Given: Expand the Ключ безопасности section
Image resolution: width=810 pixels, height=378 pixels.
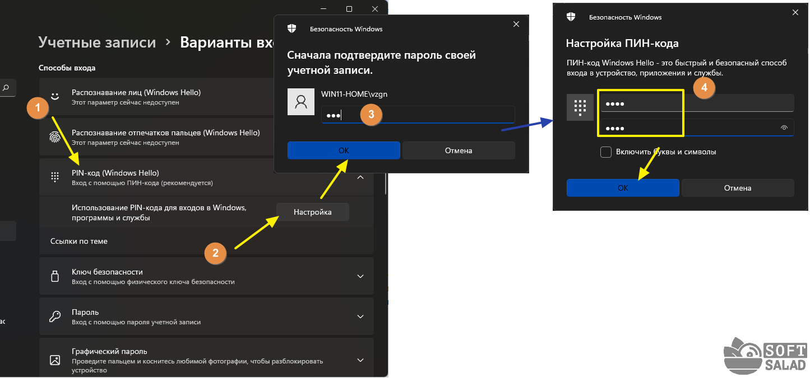Looking at the screenshot, I should point(360,276).
